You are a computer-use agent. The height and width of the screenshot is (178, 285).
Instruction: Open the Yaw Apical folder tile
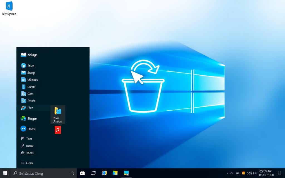(58, 114)
